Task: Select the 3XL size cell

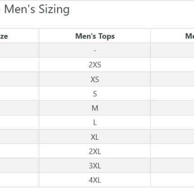Action: (95, 166)
